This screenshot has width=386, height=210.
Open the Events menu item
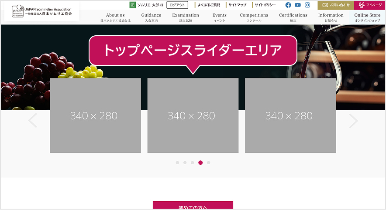220,17
